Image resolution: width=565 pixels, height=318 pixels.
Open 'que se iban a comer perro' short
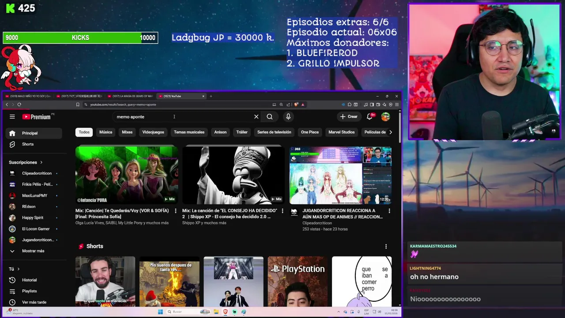point(362,281)
